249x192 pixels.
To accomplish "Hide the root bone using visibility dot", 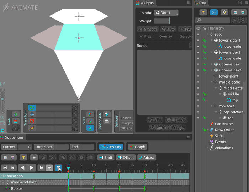I will 198,34.
